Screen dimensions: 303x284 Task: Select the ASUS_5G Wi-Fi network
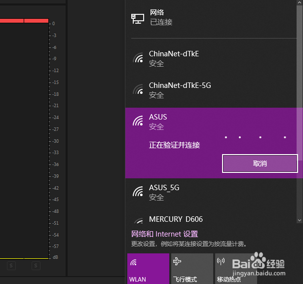(211, 192)
